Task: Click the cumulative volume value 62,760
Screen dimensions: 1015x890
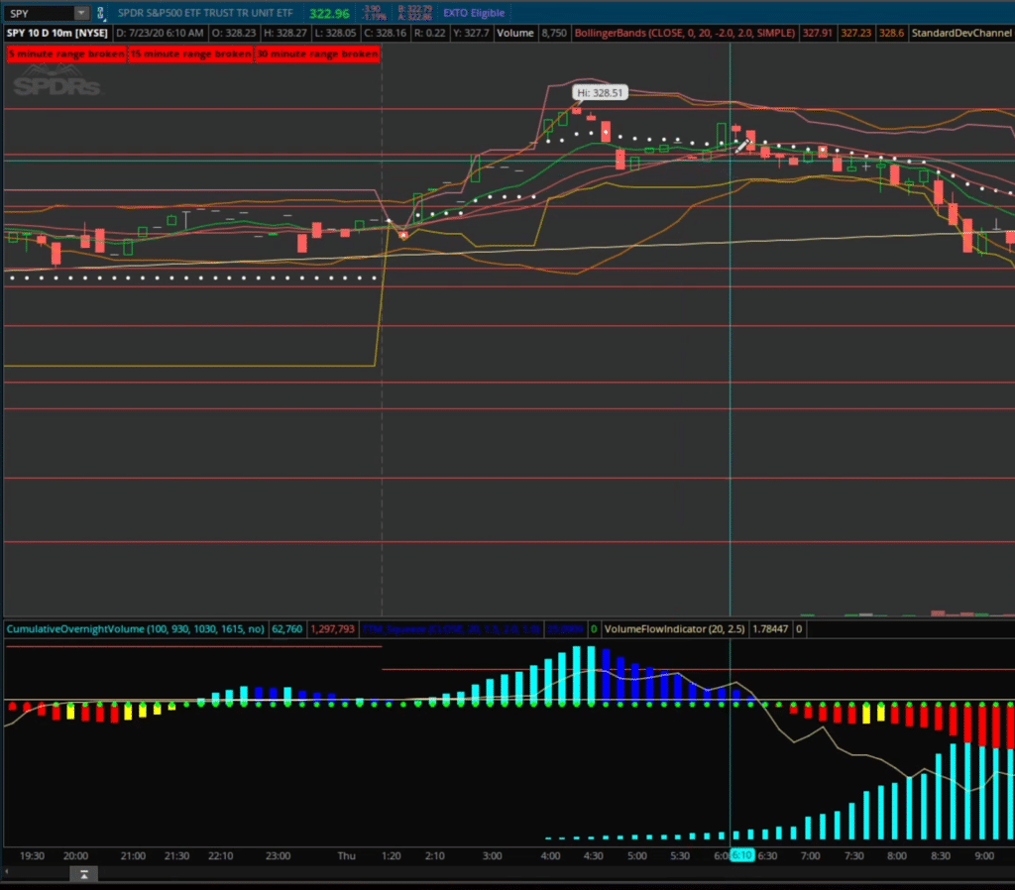Action: [x=286, y=629]
